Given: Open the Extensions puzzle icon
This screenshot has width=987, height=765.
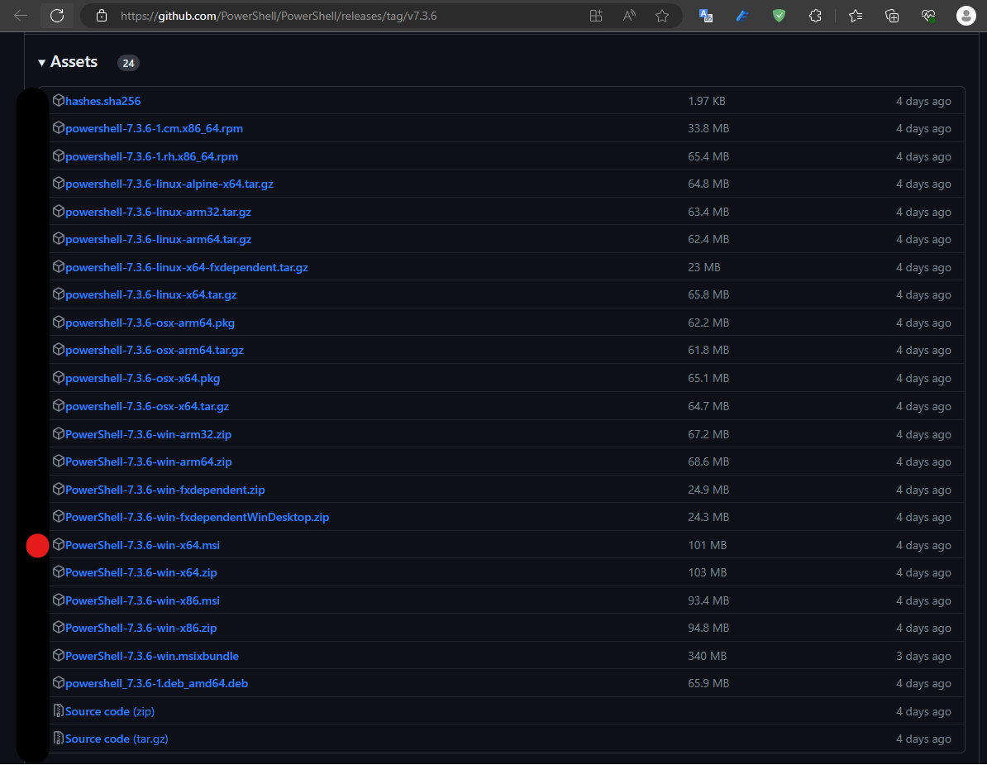Looking at the screenshot, I should click(815, 16).
